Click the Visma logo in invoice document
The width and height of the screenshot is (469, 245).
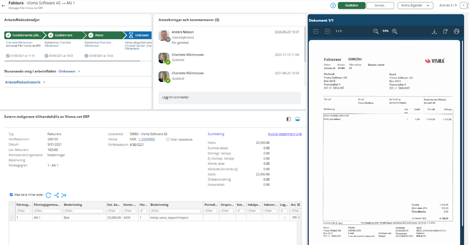435,61
